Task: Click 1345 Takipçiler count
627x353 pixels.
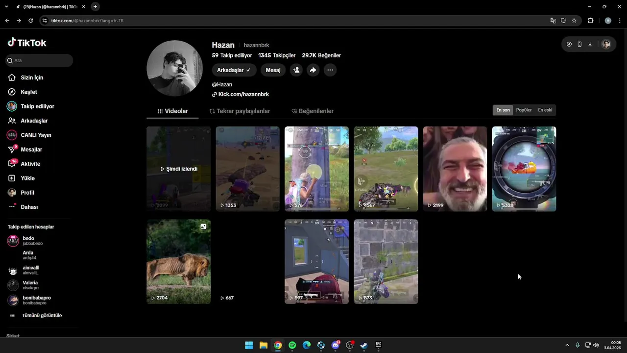Action: [277, 55]
